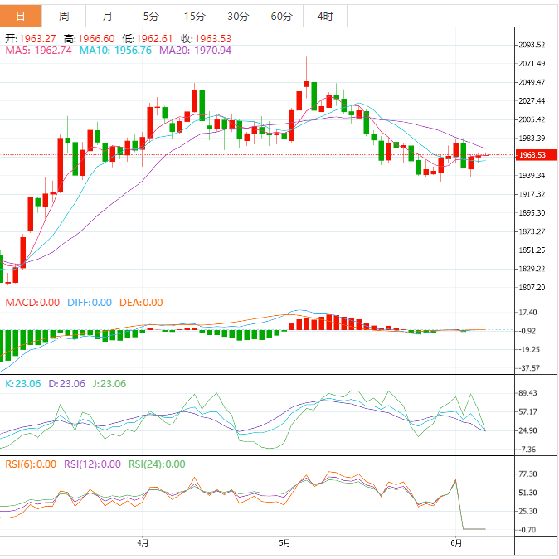Select the 日 daily chart tab

pos(21,17)
